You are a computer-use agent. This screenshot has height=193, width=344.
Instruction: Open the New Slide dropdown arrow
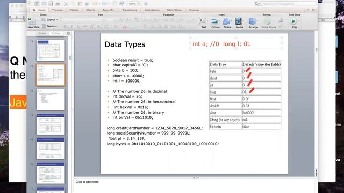[38, 21]
